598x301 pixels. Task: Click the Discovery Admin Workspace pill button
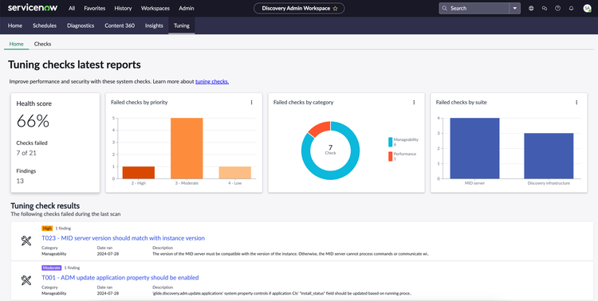299,9
